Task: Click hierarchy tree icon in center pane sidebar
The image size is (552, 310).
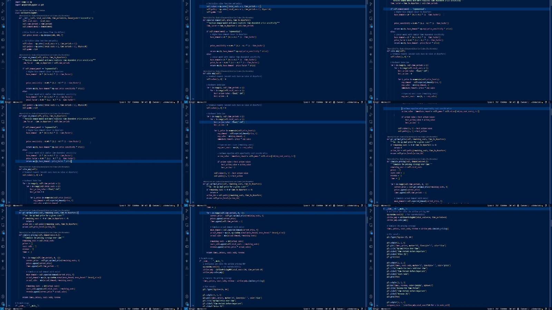Action: 187,165
